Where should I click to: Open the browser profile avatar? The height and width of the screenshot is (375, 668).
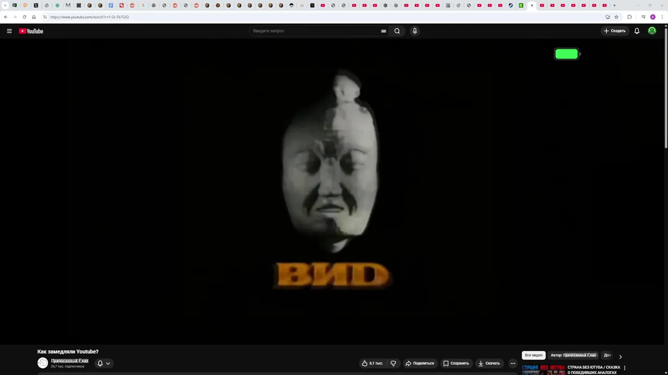point(653,17)
